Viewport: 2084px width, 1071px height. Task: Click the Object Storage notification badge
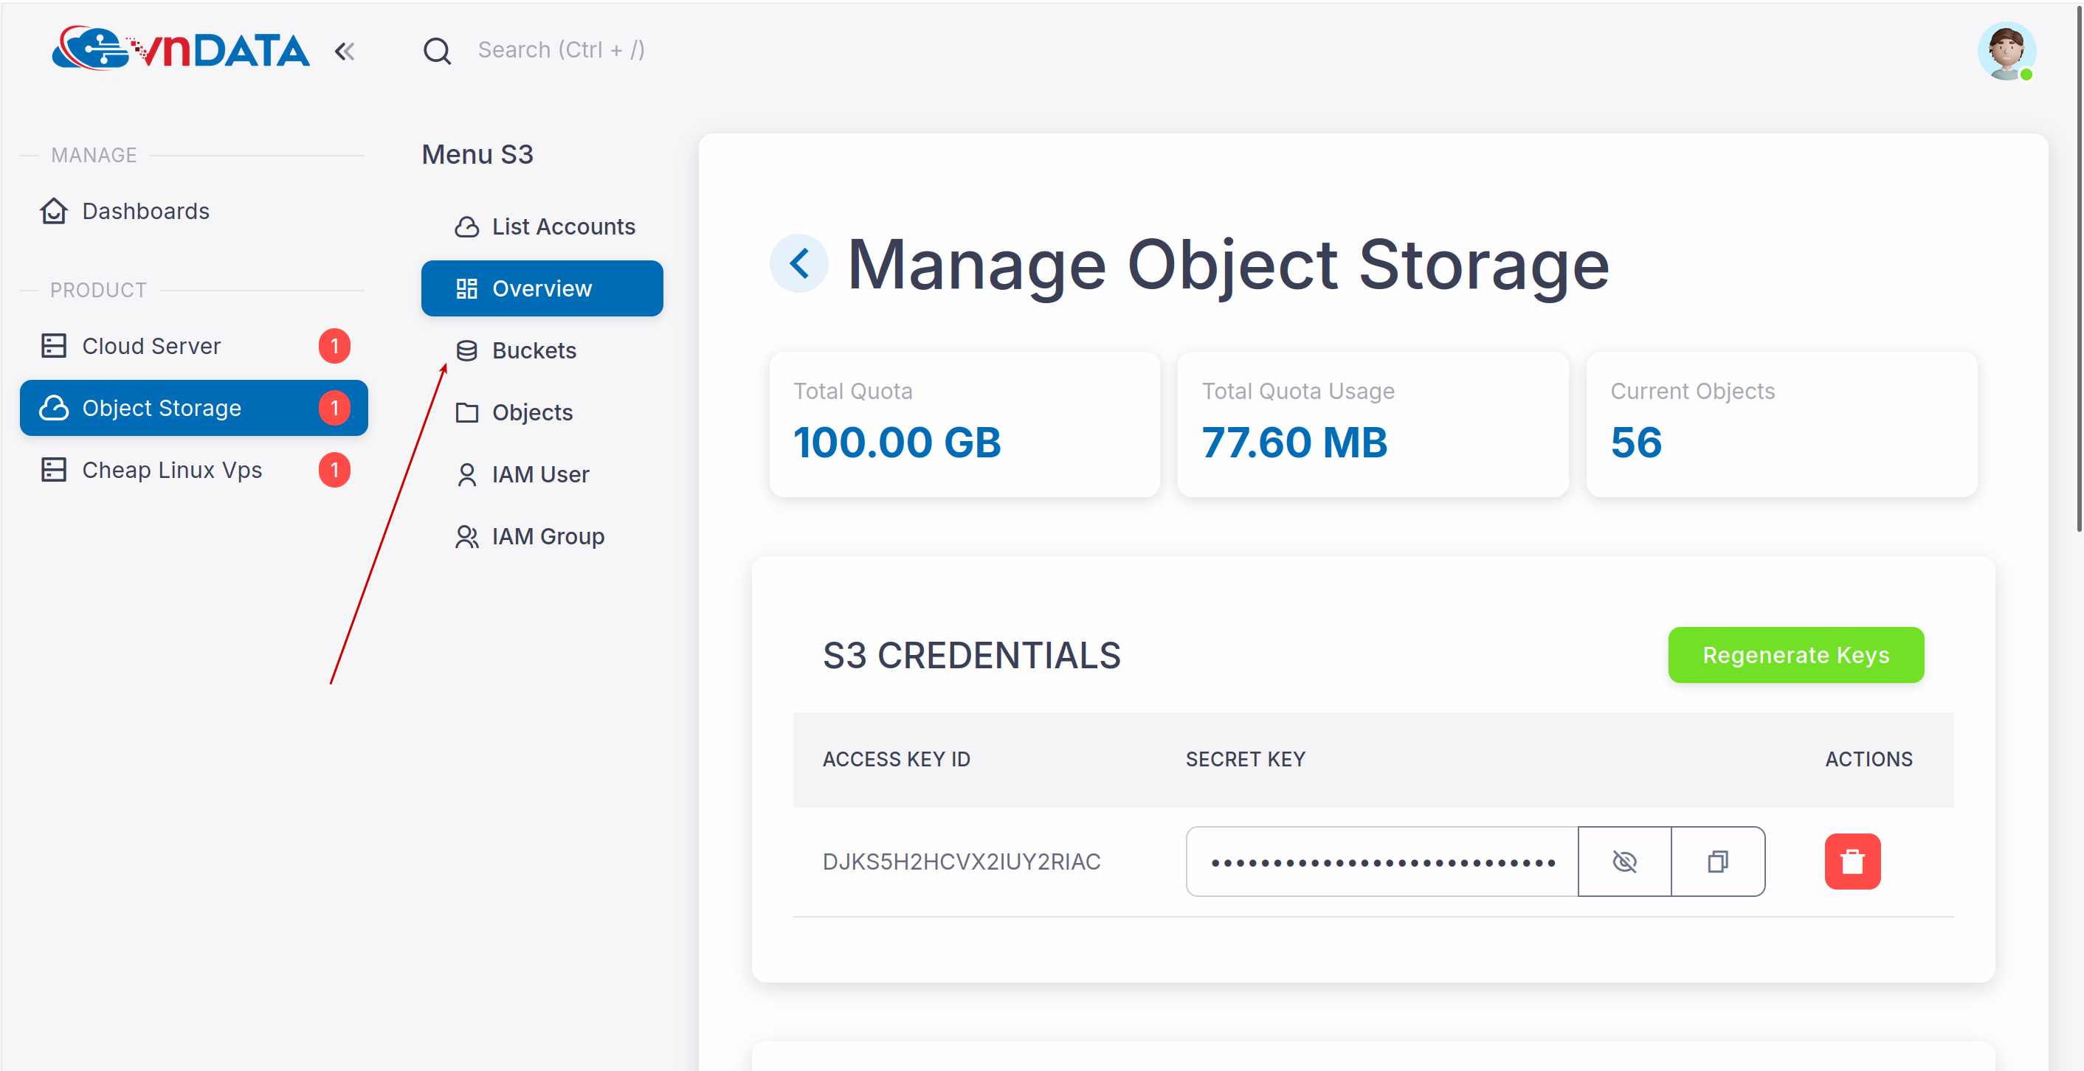click(334, 408)
